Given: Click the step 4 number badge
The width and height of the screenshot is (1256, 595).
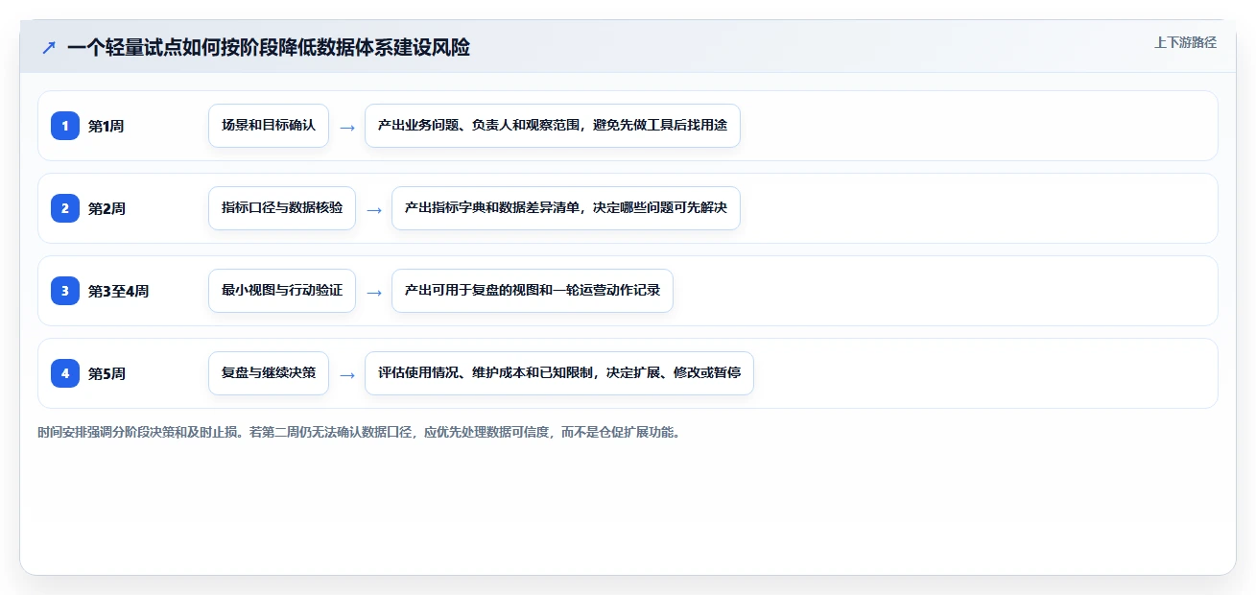Looking at the screenshot, I should pos(65,373).
